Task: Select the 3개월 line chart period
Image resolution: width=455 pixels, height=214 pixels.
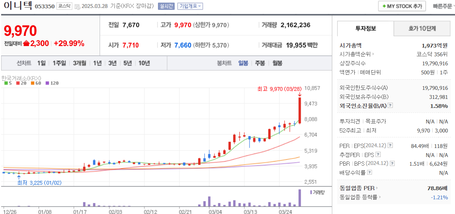Action: coord(80,63)
